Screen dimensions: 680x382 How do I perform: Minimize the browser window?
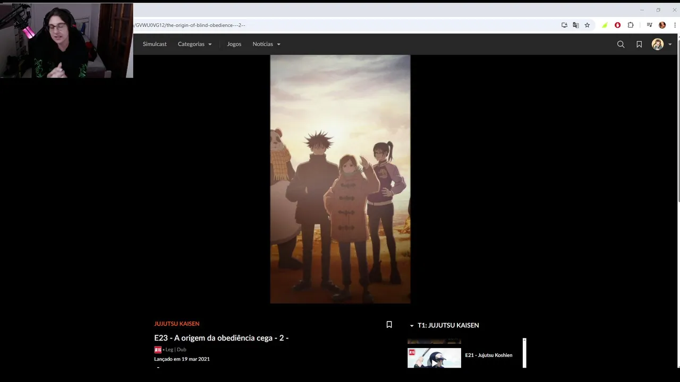642,10
